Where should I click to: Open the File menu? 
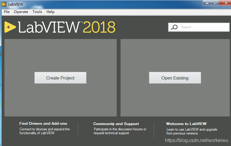pyautogui.click(x=7, y=12)
